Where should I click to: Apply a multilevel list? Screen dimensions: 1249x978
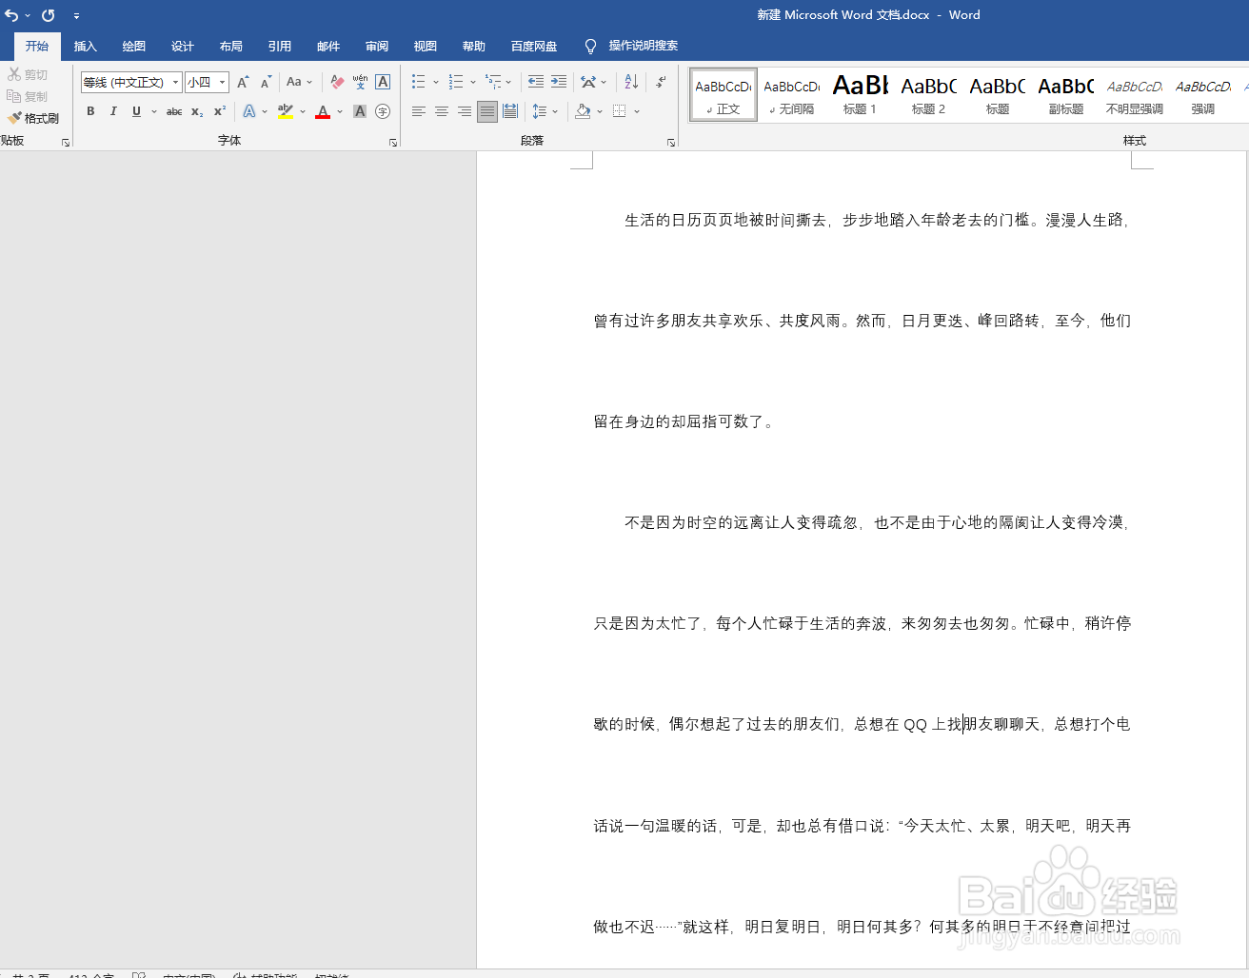click(x=493, y=83)
